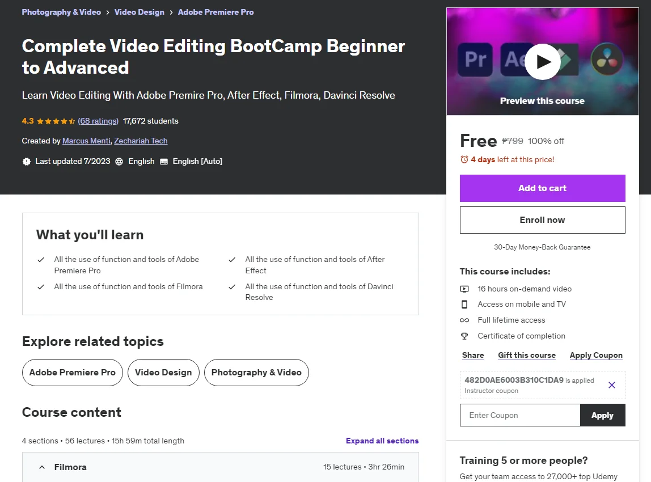Click Gift this course
The width and height of the screenshot is (651, 482).
pos(527,356)
